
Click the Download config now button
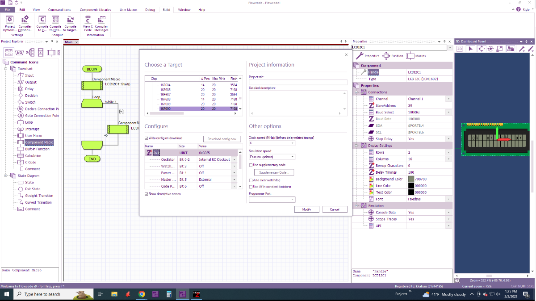(x=222, y=139)
